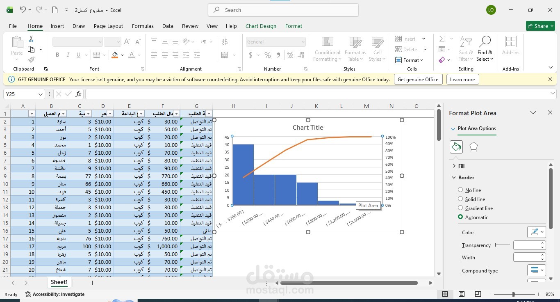Open the border Color picker
The width and height of the screenshot is (560, 302).
536,232
